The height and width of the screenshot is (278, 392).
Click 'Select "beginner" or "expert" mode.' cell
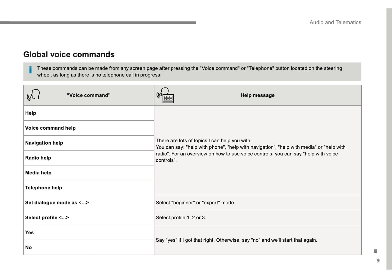pos(258,203)
